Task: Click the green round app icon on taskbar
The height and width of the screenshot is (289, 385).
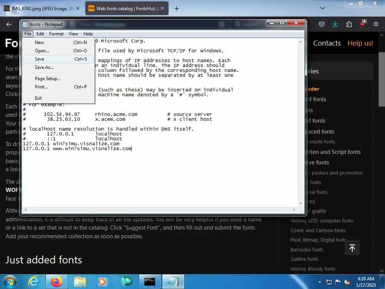Action: pos(126,281)
